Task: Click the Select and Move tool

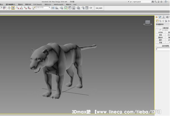Action: [x=9, y=8]
